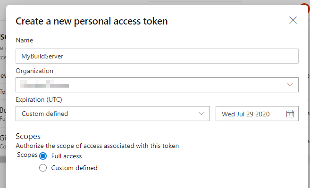Click the 'Expiration (UTC)' field label

coord(39,99)
